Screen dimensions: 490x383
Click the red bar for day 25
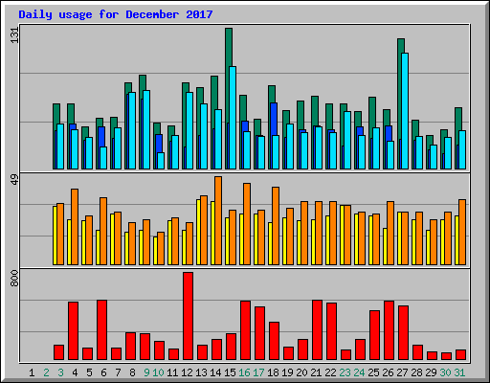click(374, 335)
